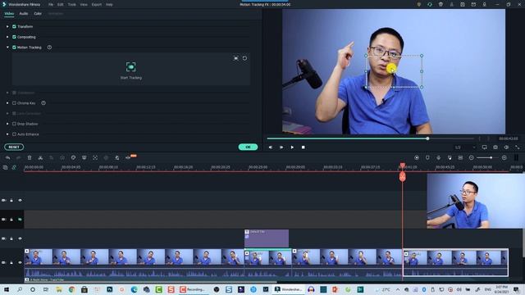Click the color palette icon in timeline toolbar

point(73,157)
